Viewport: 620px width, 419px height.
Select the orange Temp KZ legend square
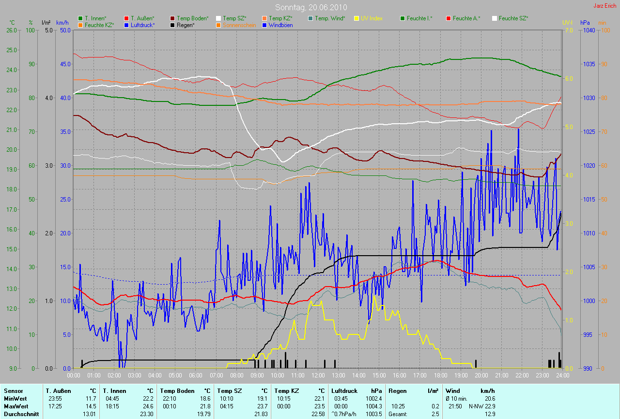coord(264,18)
